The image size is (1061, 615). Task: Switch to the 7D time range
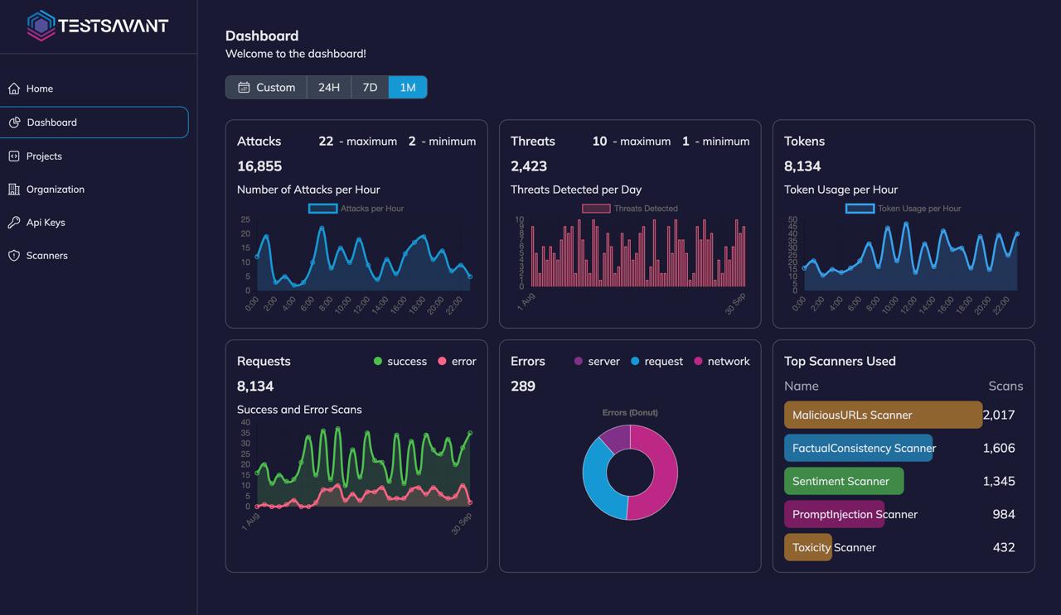pyautogui.click(x=370, y=88)
